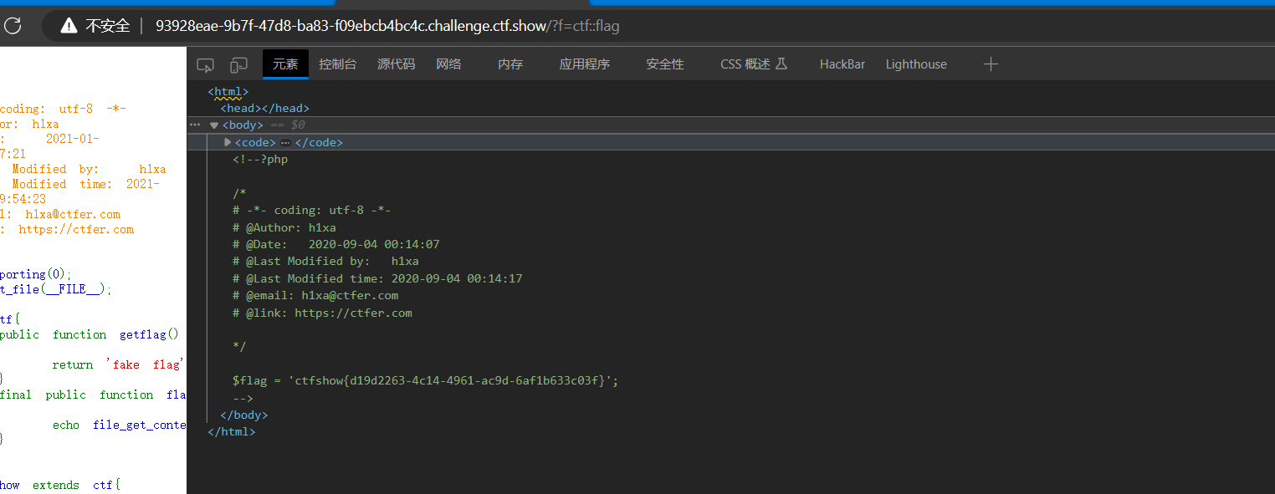Open the Lighthouse tab
The width and height of the screenshot is (1275, 494).
[916, 64]
